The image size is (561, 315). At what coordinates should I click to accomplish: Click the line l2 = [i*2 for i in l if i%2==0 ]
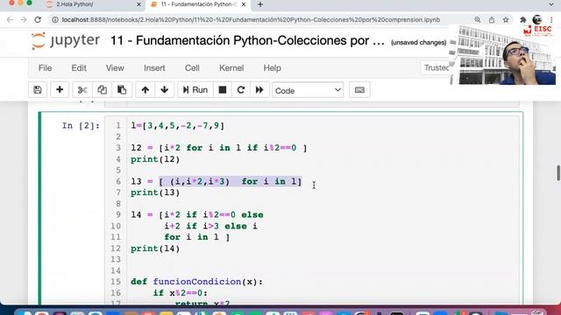pos(218,148)
